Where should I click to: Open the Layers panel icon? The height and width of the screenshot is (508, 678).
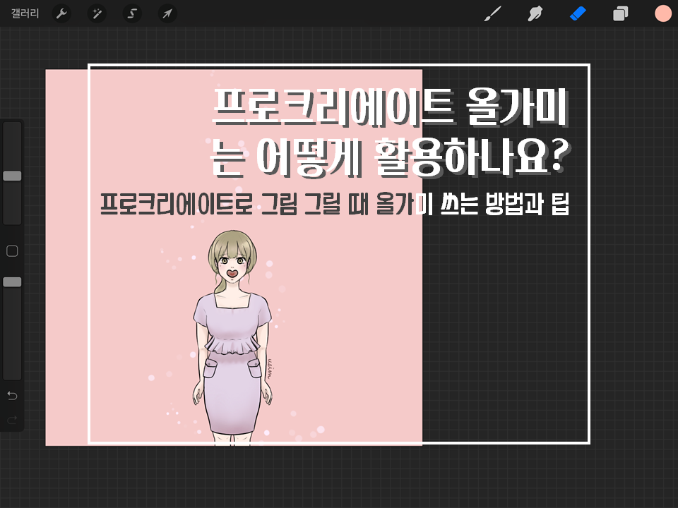(621, 14)
